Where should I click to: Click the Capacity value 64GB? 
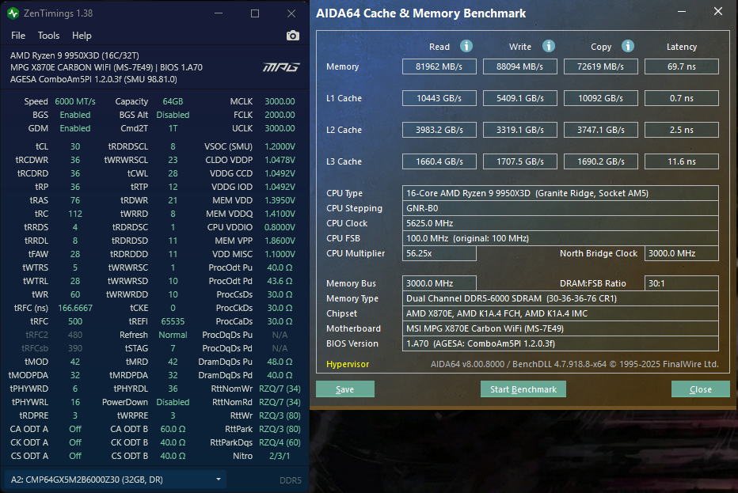[173, 101]
